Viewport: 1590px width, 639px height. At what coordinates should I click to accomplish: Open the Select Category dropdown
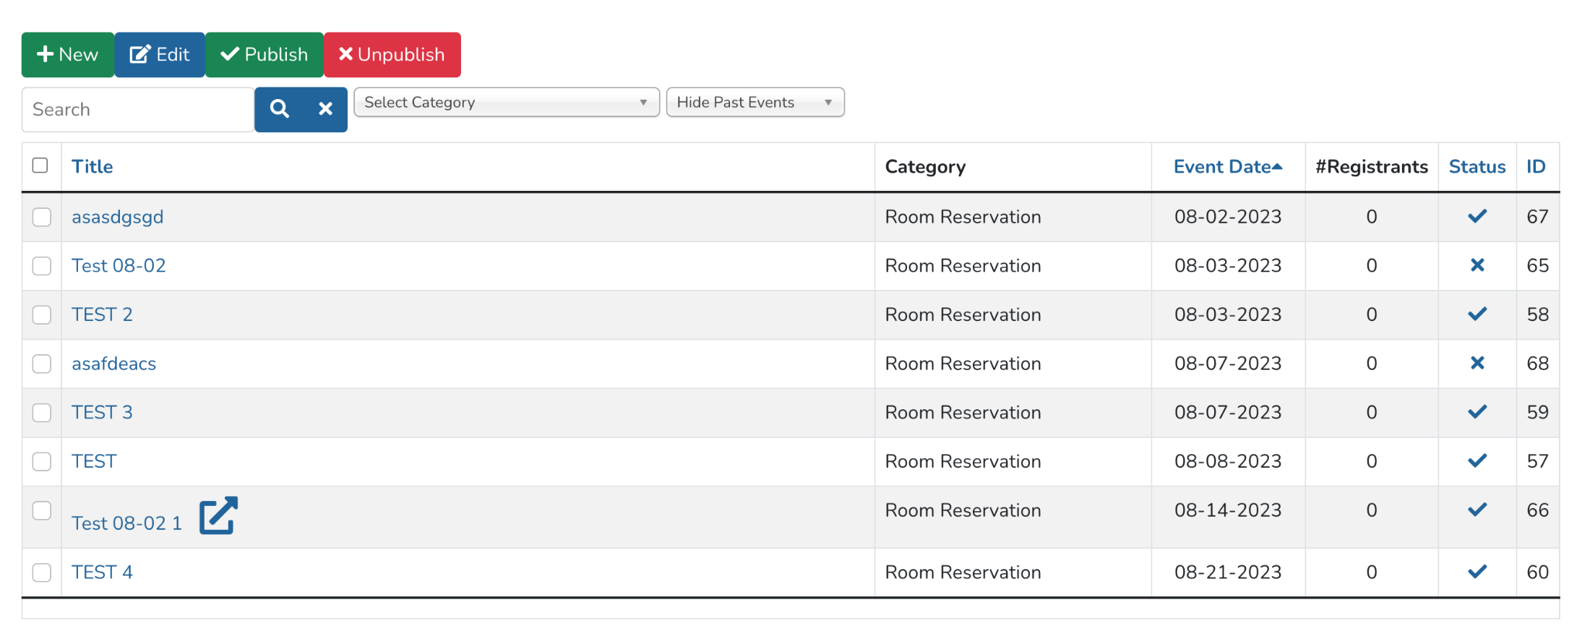tap(506, 103)
